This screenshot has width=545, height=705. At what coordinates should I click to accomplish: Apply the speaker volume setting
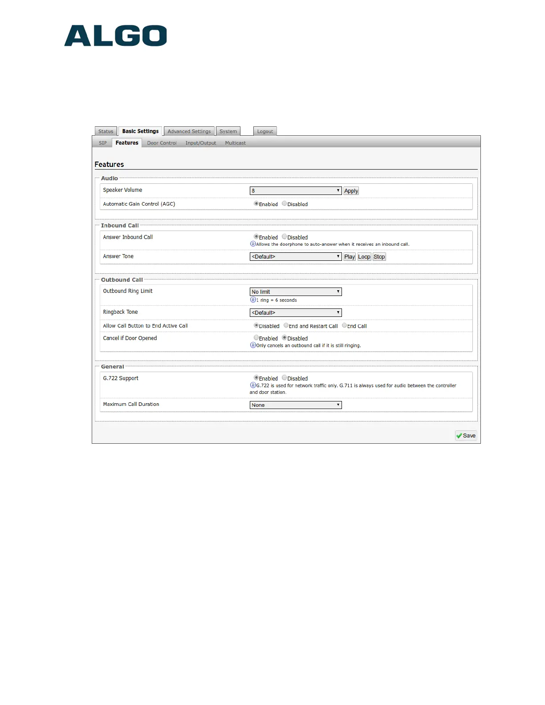pyautogui.click(x=351, y=191)
